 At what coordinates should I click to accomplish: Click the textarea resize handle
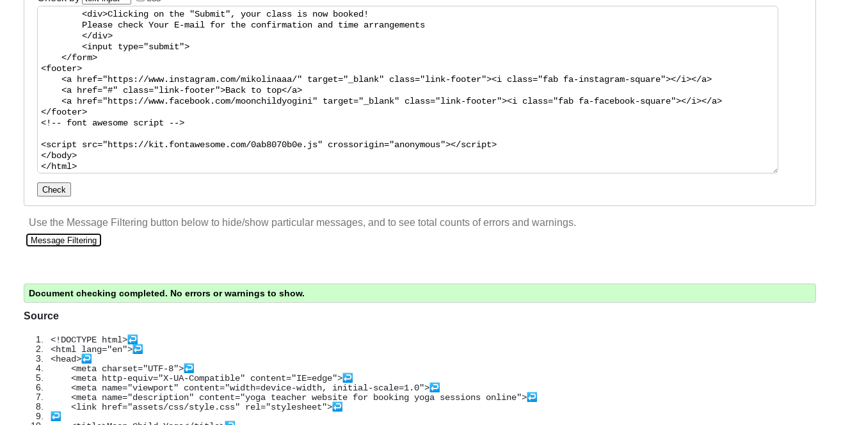pyautogui.click(x=774, y=169)
